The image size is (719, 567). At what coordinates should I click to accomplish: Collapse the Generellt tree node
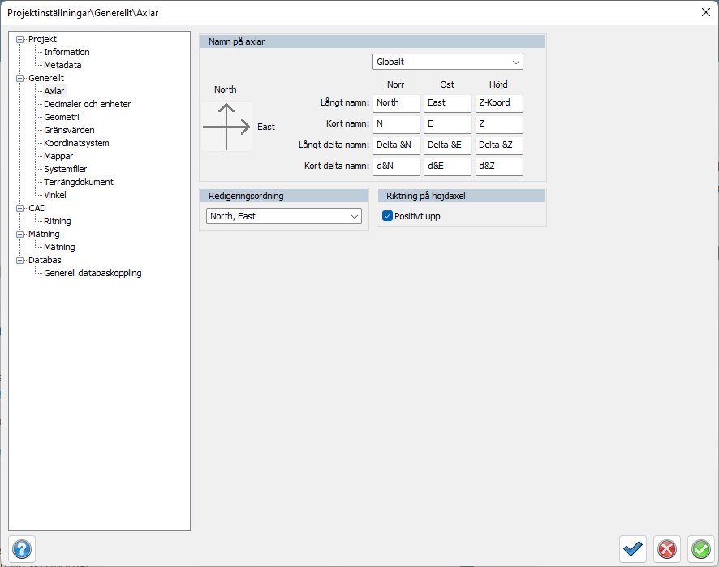21,78
